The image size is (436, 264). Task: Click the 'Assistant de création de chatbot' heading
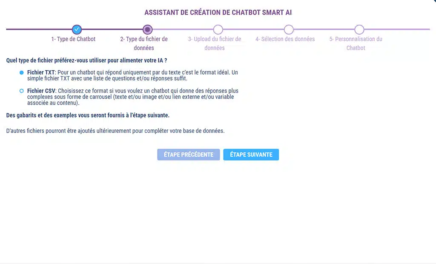[218, 12]
